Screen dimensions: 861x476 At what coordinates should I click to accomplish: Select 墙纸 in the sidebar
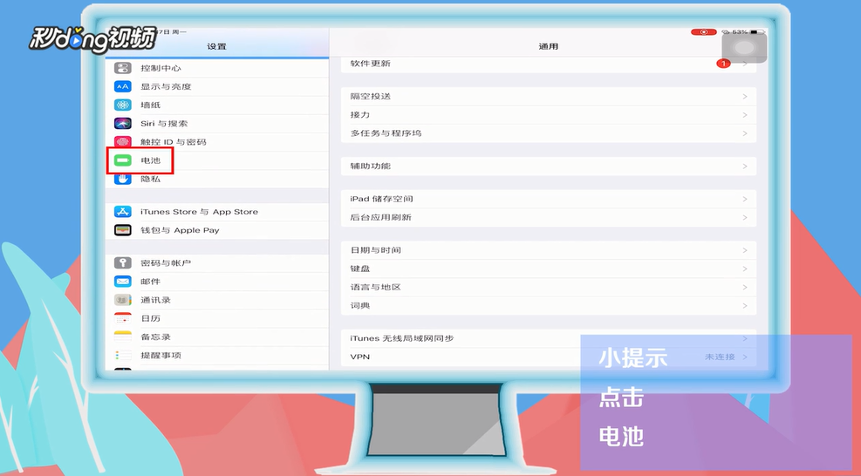coord(217,105)
